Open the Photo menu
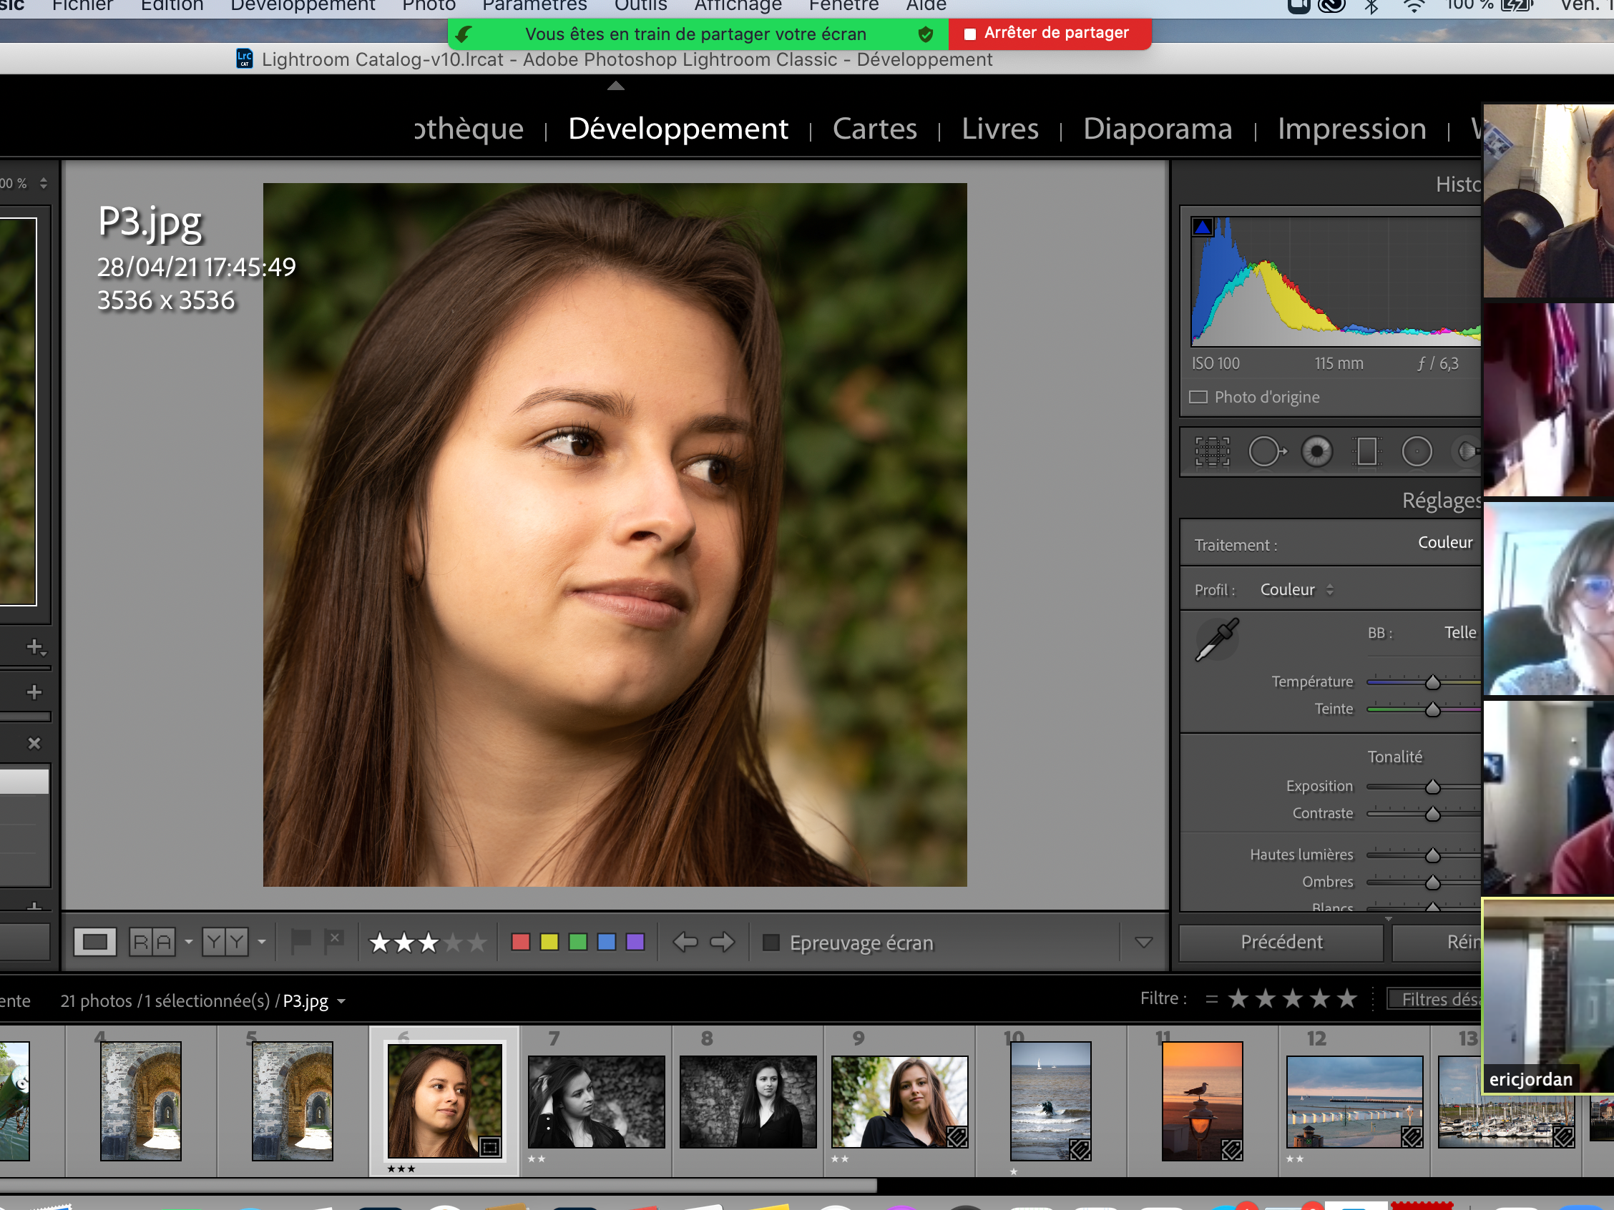The image size is (1614, 1210). click(x=429, y=6)
